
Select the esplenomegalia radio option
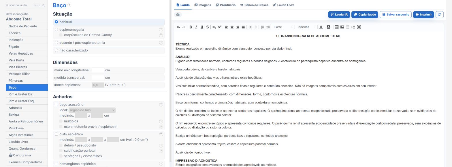[56, 30]
